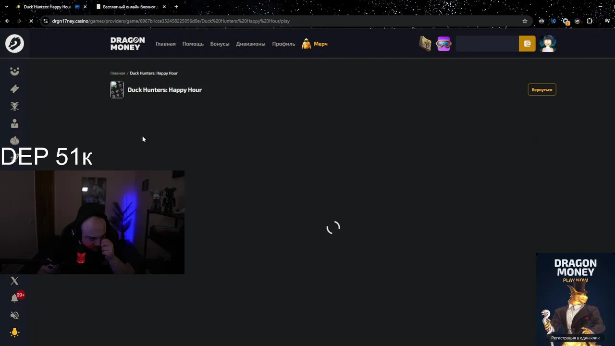Open the clown face section in the sidebar
This screenshot has width=615, height=346.
tap(14, 71)
